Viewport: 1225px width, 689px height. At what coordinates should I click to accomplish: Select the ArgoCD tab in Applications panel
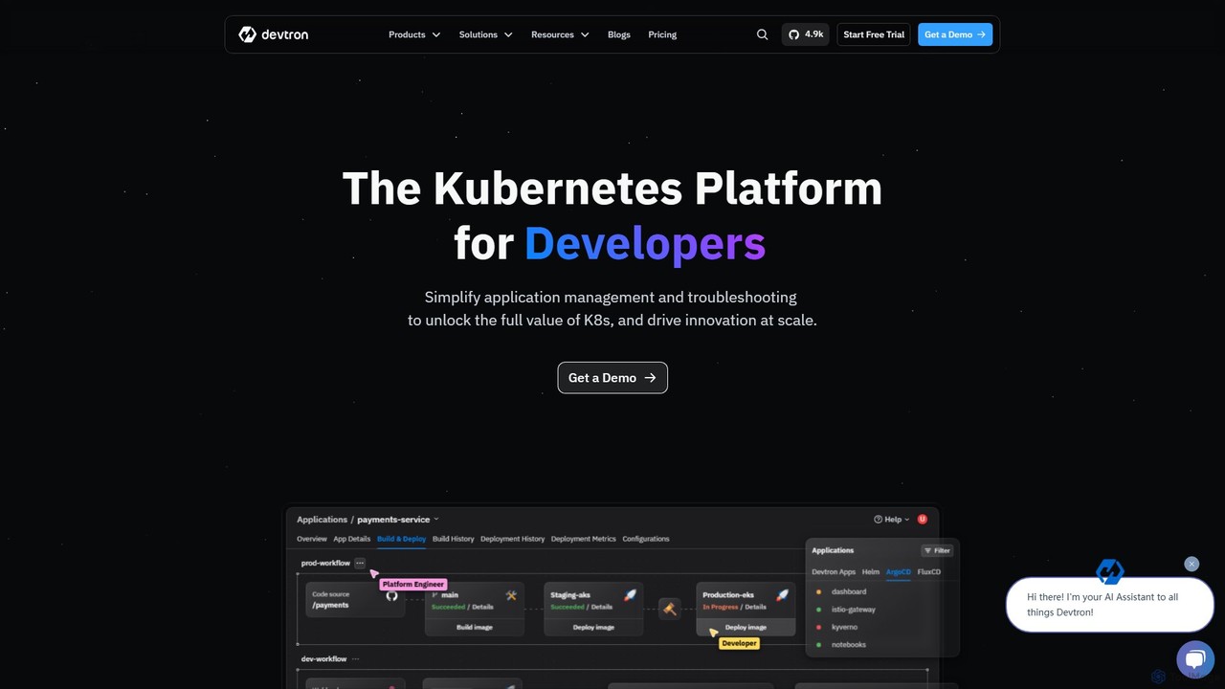pyautogui.click(x=899, y=571)
